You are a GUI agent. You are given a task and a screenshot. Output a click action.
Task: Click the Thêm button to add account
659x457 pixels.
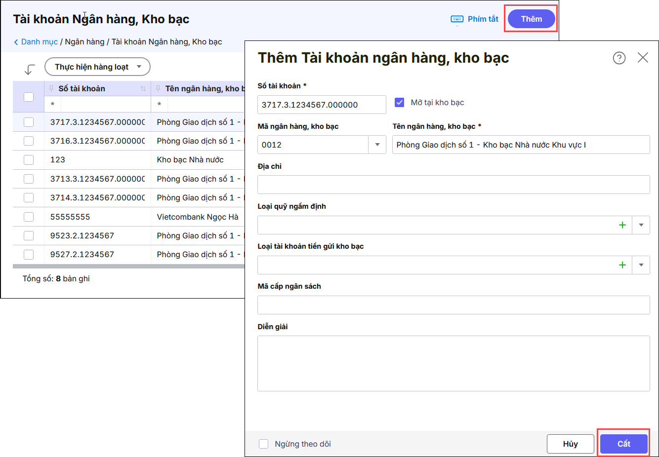point(531,19)
